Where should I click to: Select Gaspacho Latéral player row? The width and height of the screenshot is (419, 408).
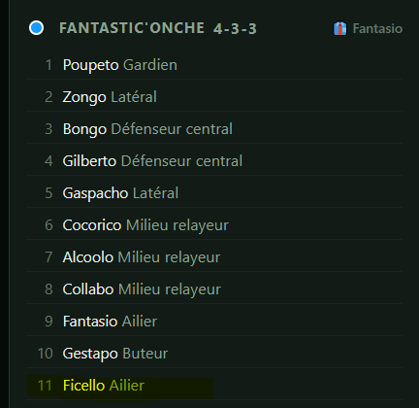click(x=214, y=193)
